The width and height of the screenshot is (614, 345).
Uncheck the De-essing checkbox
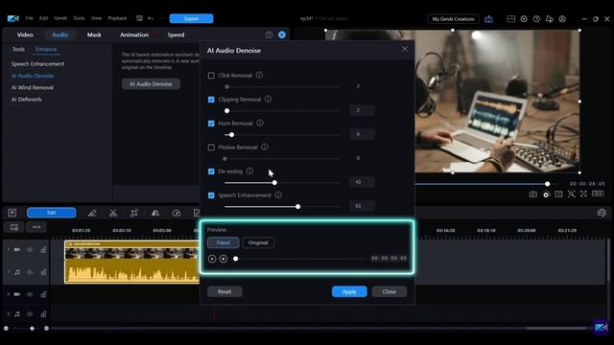point(211,172)
